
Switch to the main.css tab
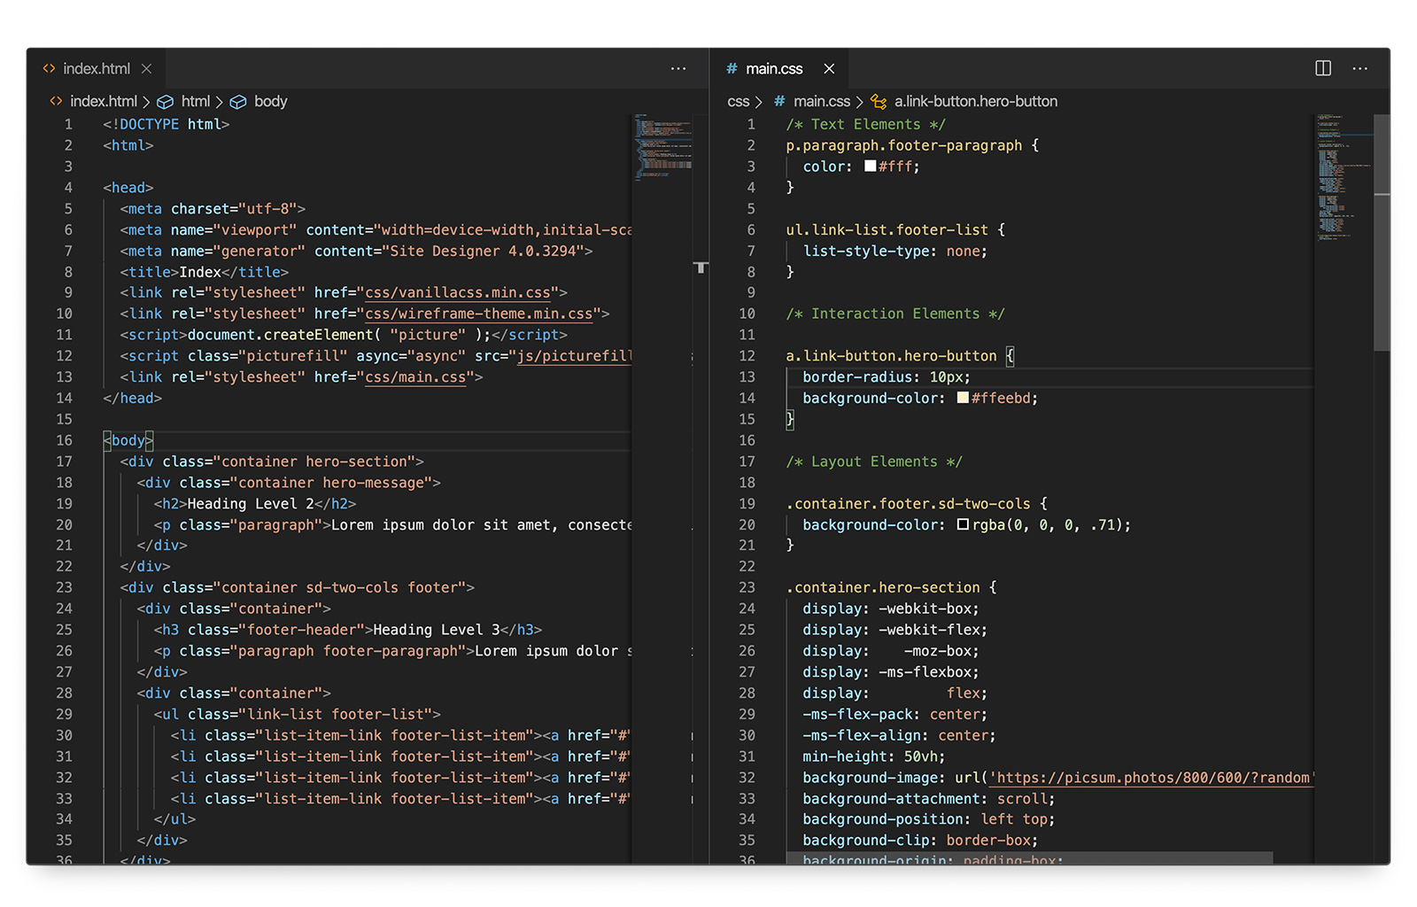click(774, 68)
